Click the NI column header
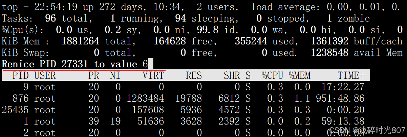This screenshot has height=137, width=407. (x=115, y=75)
